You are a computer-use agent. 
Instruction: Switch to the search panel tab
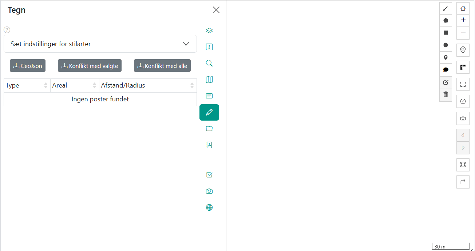(x=209, y=63)
